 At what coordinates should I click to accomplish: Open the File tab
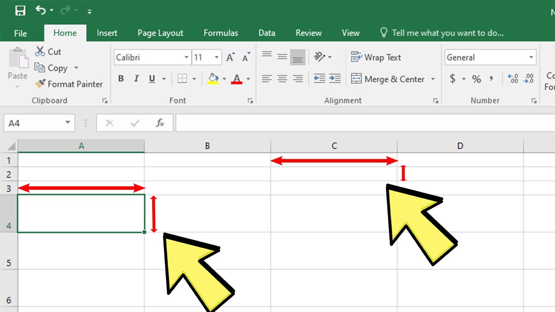[20, 33]
